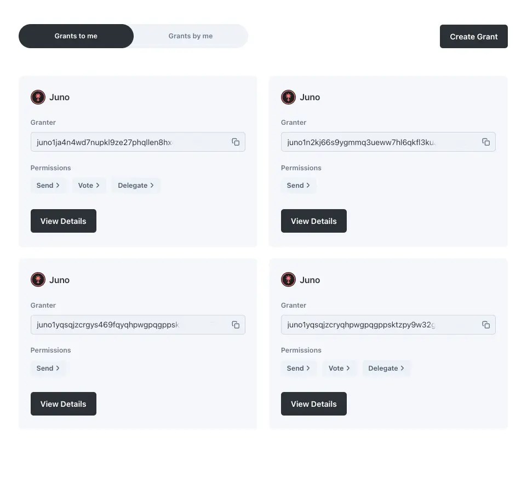View Details of the first grant
Screen dimensions: 527x490
tap(64, 221)
